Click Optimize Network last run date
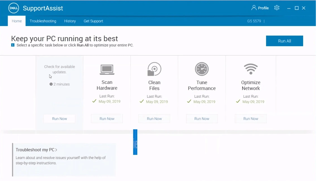The width and height of the screenshot is (317, 181). (x=253, y=102)
